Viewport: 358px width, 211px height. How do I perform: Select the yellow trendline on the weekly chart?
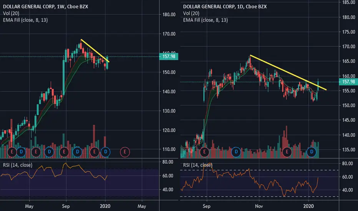95,51
